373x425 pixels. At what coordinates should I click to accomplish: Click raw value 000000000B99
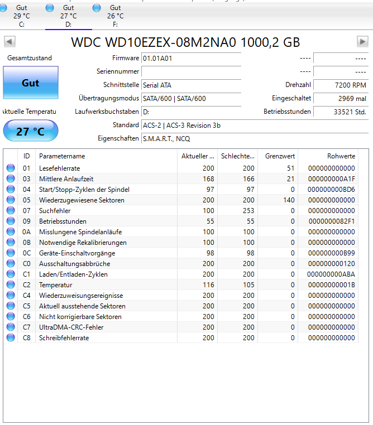(331, 253)
